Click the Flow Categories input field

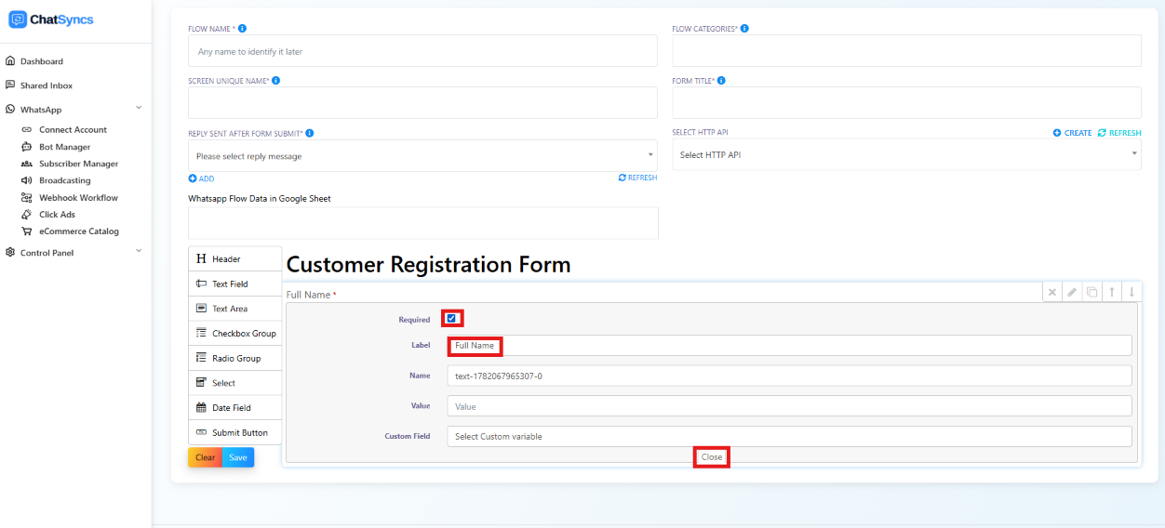(x=906, y=51)
